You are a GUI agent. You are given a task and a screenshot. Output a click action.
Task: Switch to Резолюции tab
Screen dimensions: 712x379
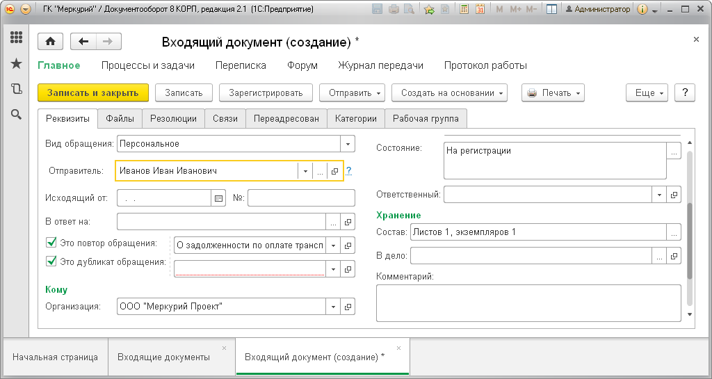pyautogui.click(x=173, y=119)
